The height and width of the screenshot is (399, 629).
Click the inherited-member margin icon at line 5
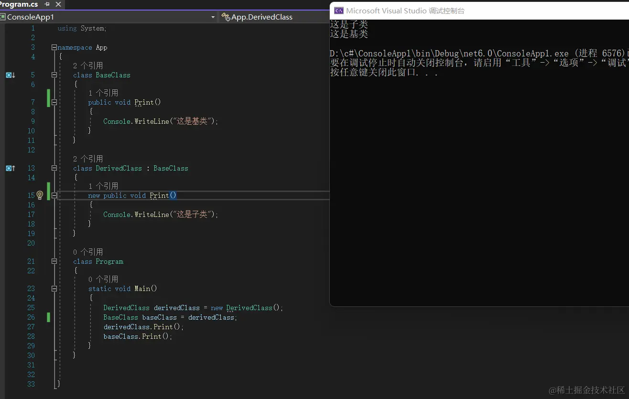click(11, 75)
